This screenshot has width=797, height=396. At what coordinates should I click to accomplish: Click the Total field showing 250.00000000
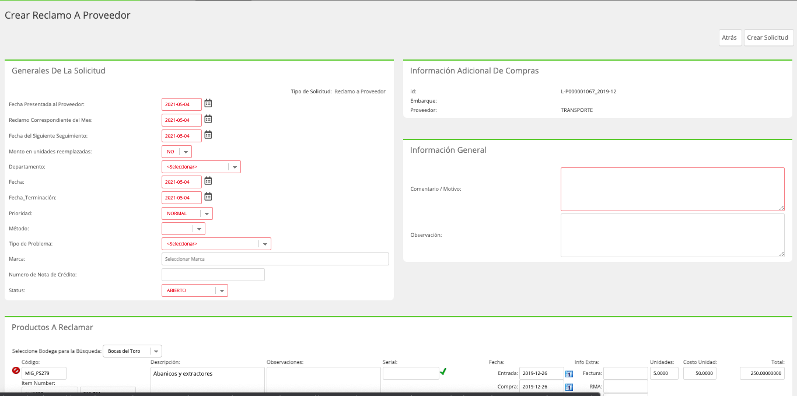pyautogui.click(x=762, y=373)
